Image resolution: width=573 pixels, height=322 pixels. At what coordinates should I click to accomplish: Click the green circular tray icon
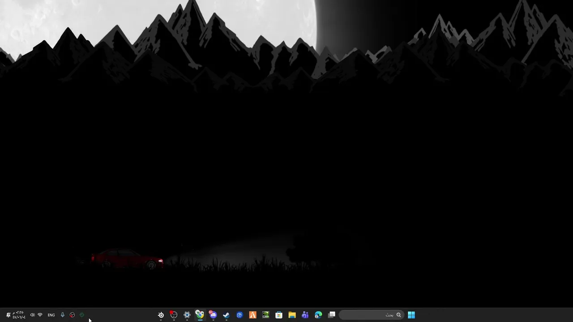pyautogui.click(x=81, y=315)
